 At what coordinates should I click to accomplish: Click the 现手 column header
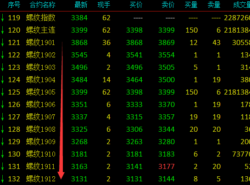pos(104,5)
